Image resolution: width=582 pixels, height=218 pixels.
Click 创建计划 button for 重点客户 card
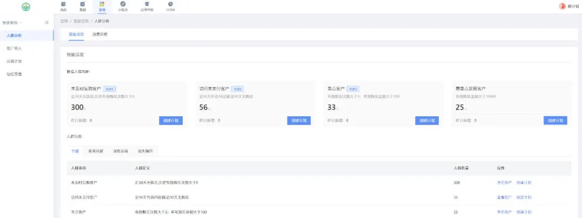tap(427, 121)
